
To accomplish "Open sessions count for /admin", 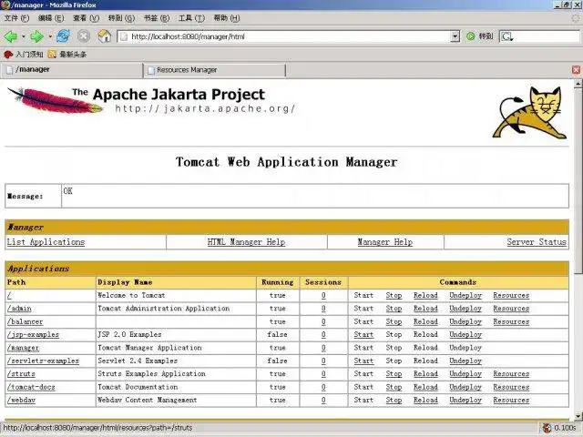I will tap(323, 309).
